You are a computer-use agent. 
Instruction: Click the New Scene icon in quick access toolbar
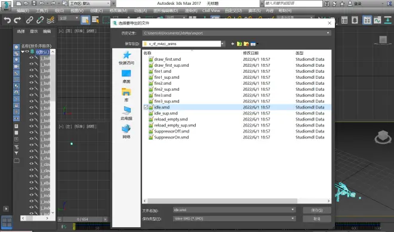19,4
